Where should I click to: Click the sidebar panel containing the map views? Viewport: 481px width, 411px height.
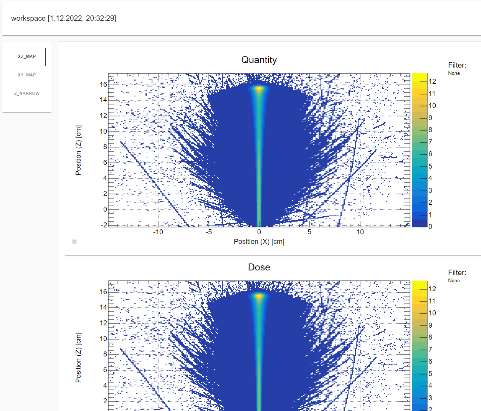pyautogui.click(x=26, y=76)
